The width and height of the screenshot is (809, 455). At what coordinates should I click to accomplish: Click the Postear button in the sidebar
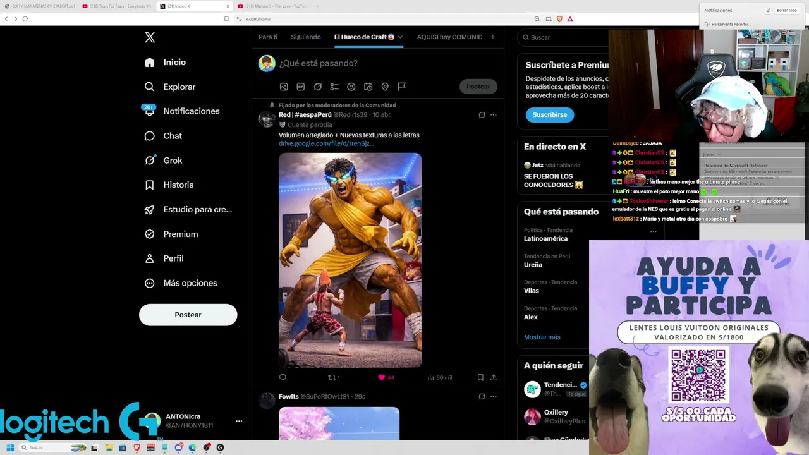188,315
